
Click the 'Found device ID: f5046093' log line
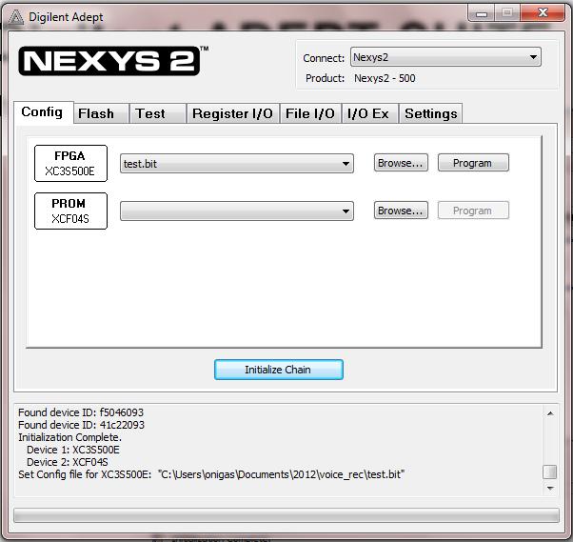[x=81, y=412]
